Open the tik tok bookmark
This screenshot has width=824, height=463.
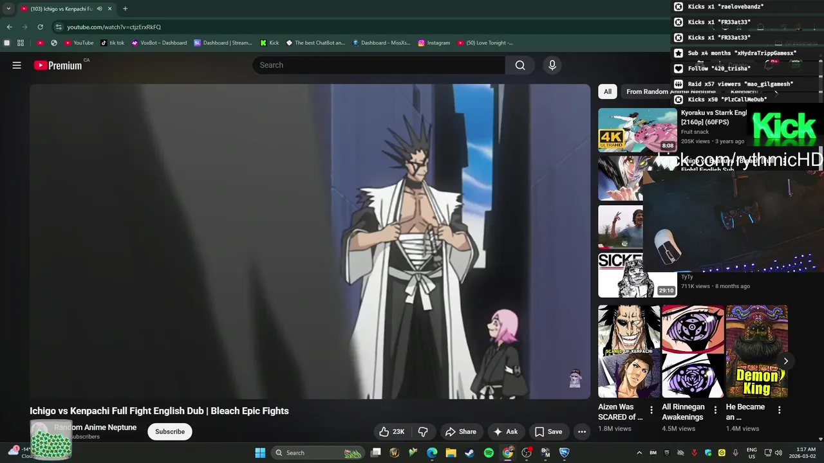point(113,43)
